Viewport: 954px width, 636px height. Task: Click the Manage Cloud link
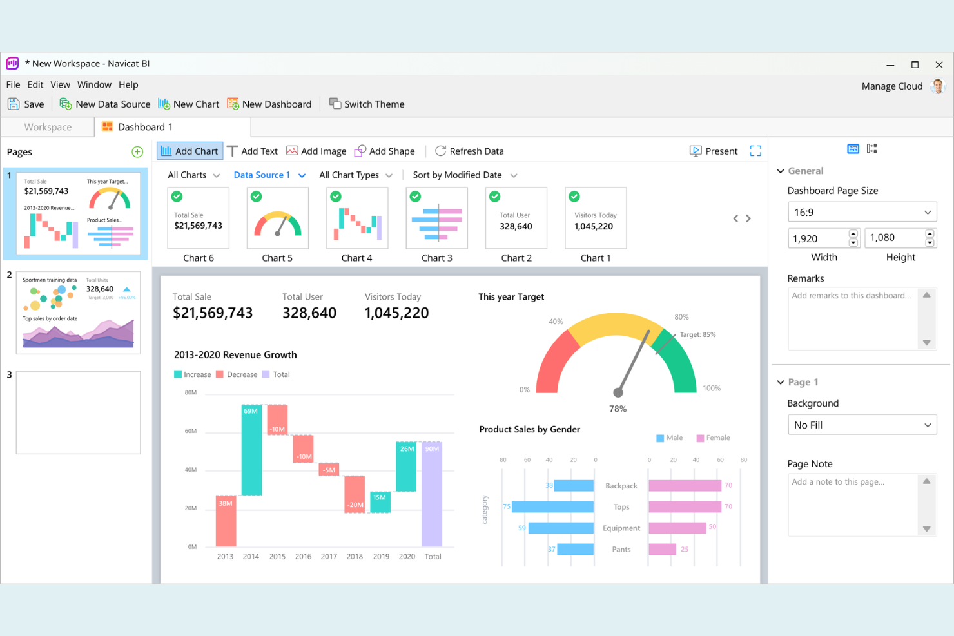[892, 86]
